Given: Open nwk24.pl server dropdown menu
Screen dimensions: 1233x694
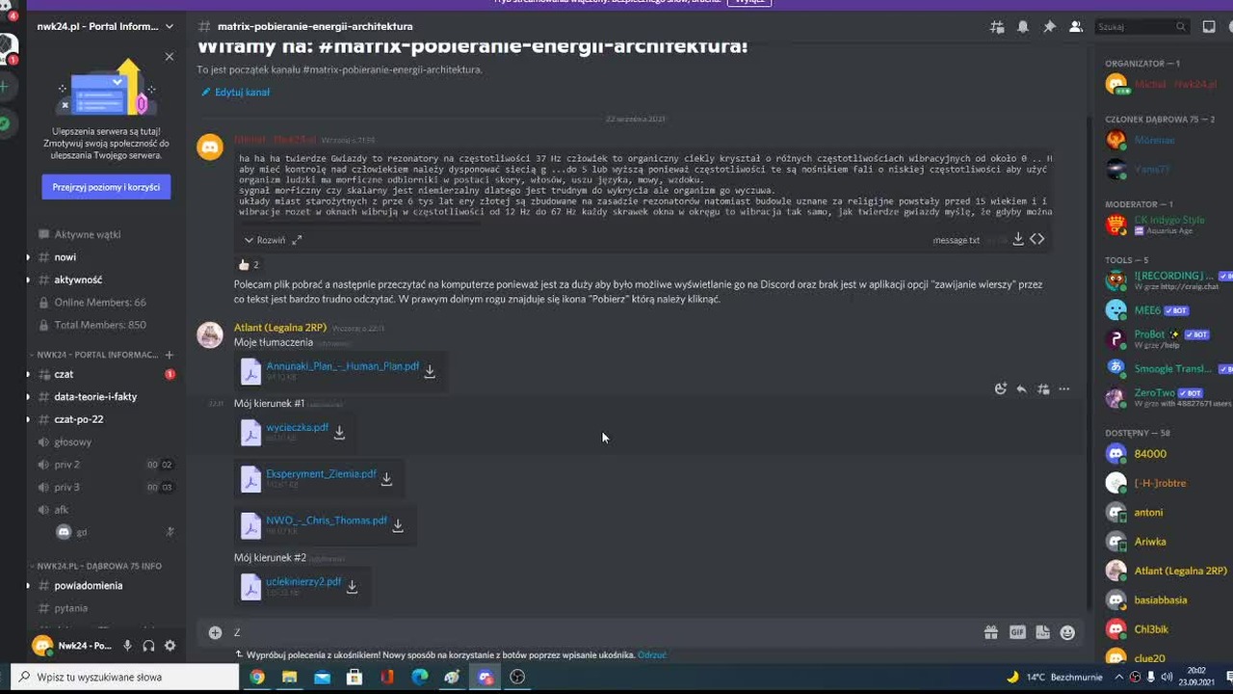Looking at the screenshot, I should pos(106,26).
